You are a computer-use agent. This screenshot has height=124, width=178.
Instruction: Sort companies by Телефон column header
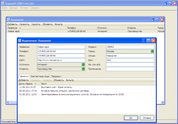[x=81, y=28]
